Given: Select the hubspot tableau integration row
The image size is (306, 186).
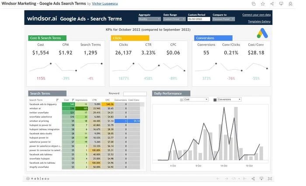Looking at the screenshot, I should click(x=84, y=130).
